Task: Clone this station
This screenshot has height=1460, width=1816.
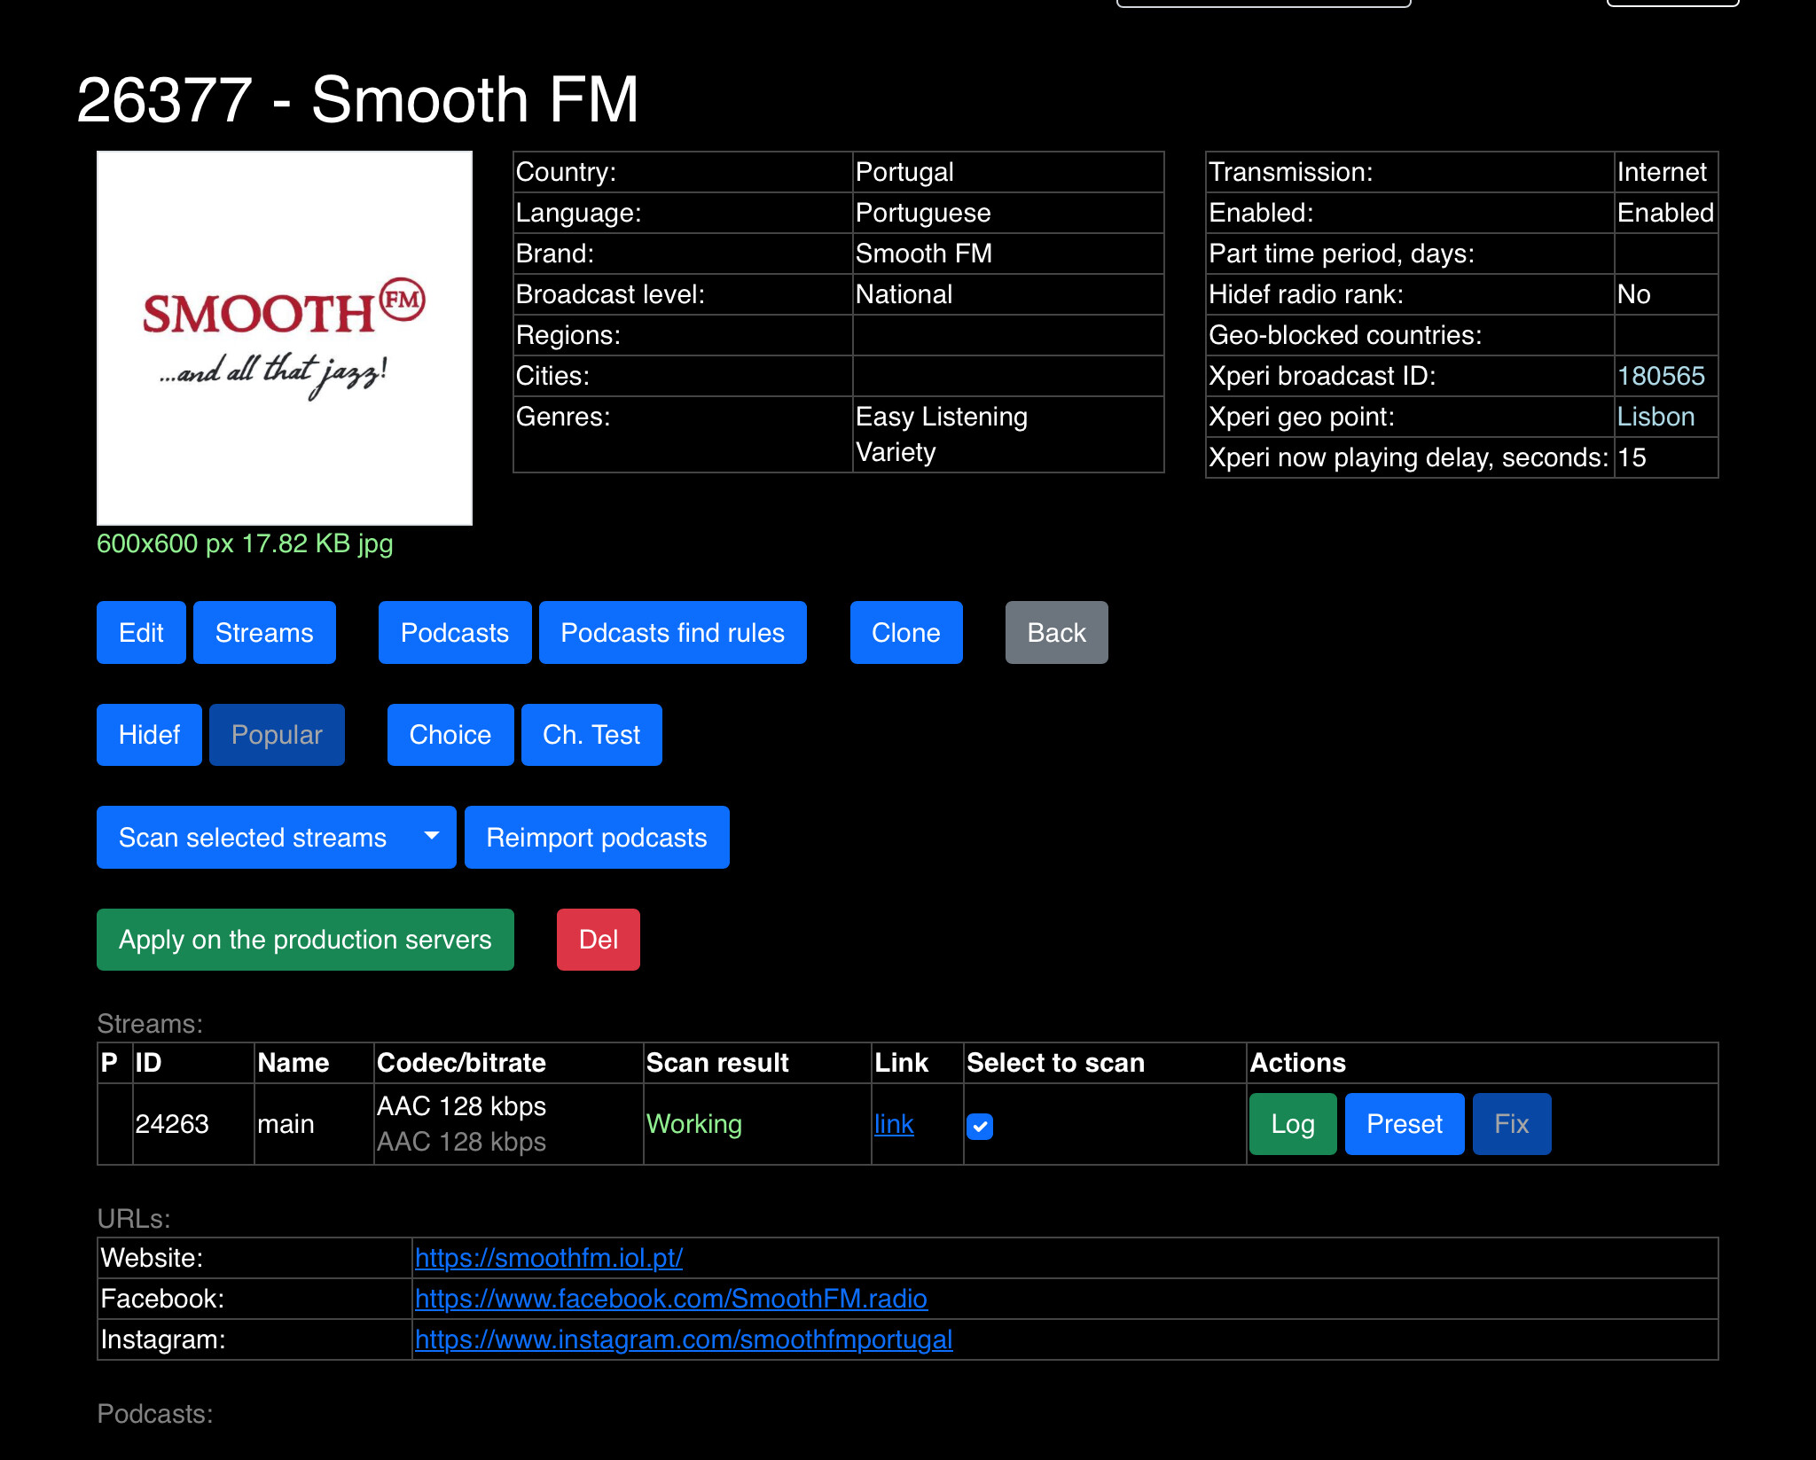Action: (905, 633)
